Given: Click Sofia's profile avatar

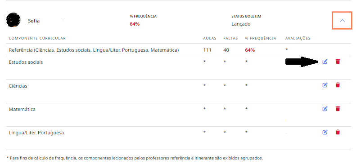Looking at the screenshot, I should pos(14,20).
